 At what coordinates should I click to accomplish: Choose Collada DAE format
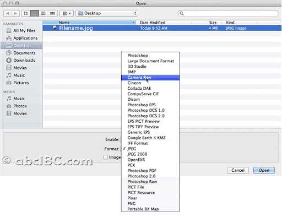point(150,89)
